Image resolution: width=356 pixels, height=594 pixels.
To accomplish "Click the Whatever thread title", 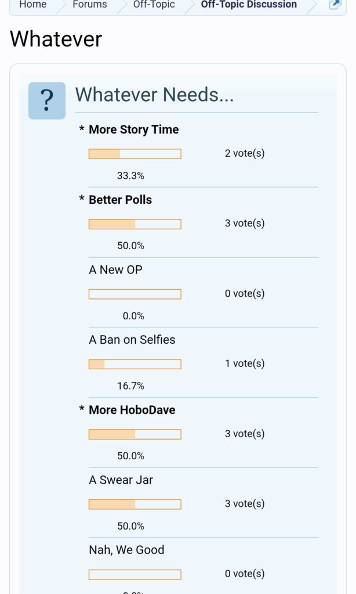I will [56, 39].
